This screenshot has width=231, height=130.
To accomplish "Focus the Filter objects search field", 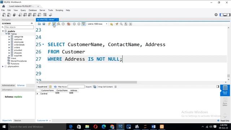I will pyautogui.click(x=19, y=27).
